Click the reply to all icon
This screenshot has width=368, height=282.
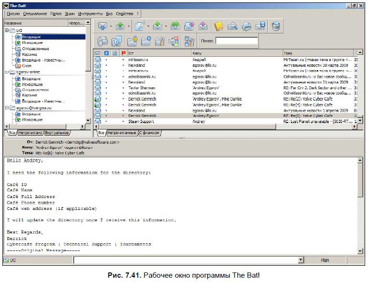175,26
